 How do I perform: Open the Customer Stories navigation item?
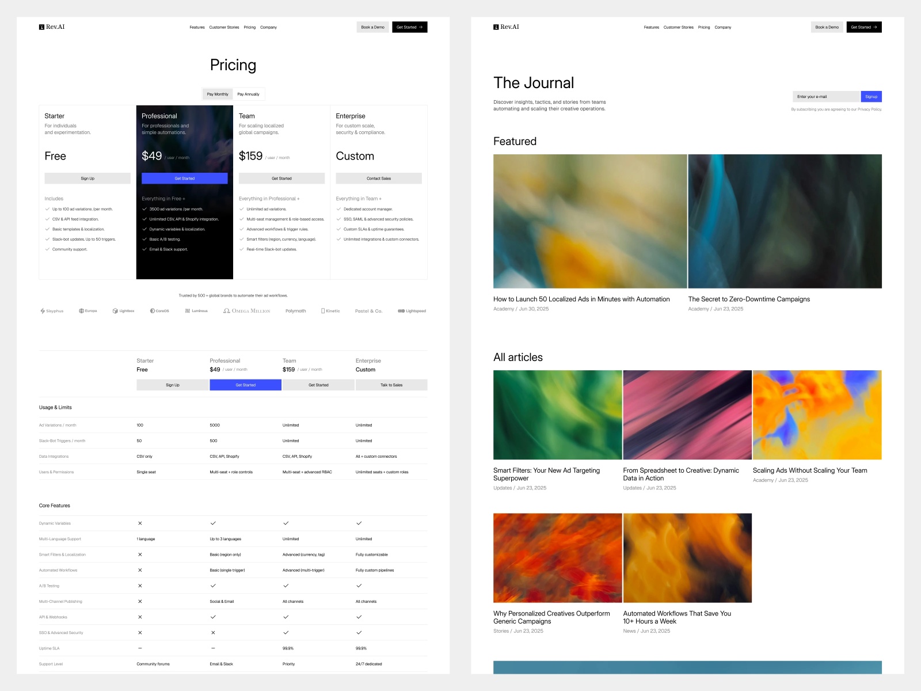click(x=224, y=27)
